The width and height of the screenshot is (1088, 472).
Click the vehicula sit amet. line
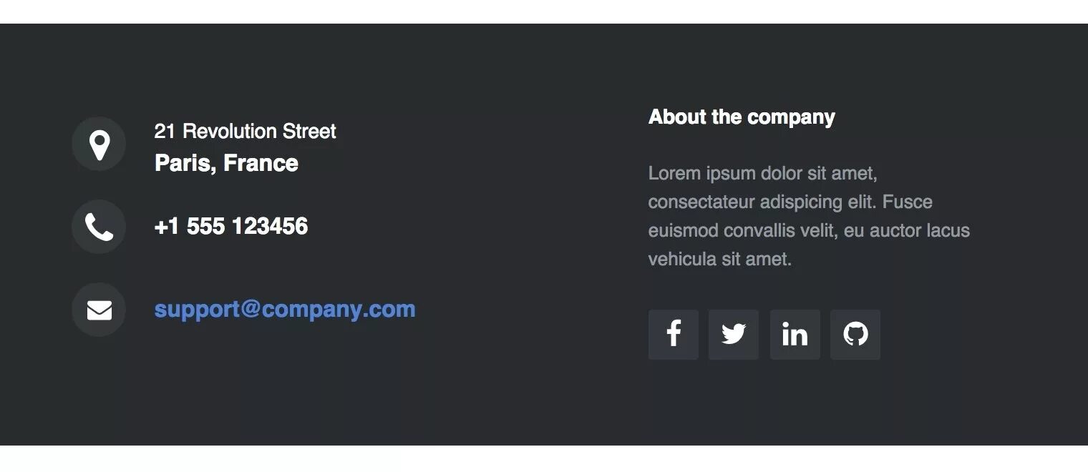point(720,260)
